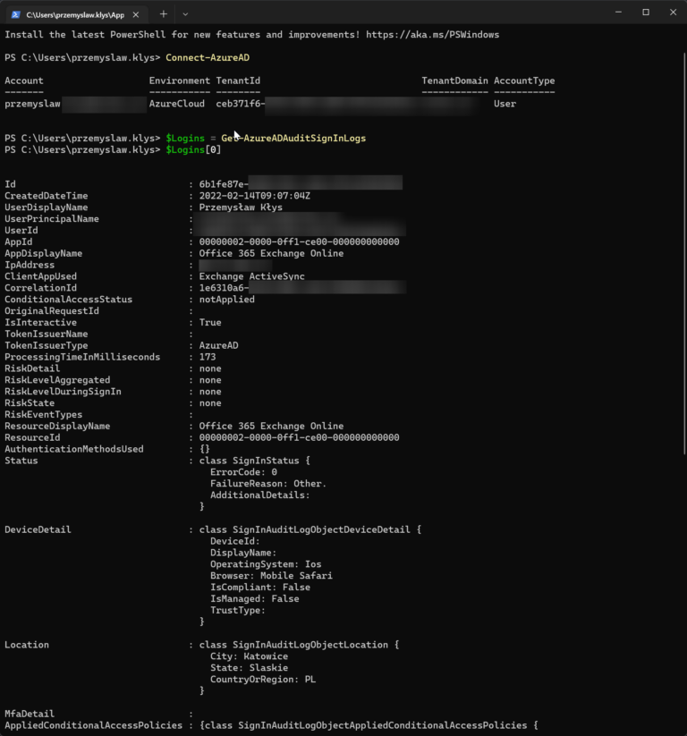Open a new tab with the plus icon
687x736 pixels.
point(161,14)
